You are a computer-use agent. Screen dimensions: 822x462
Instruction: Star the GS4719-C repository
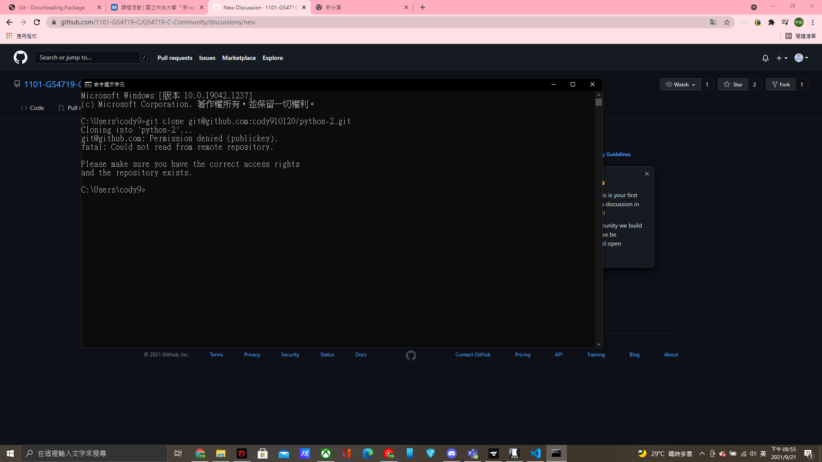point(734,84)
